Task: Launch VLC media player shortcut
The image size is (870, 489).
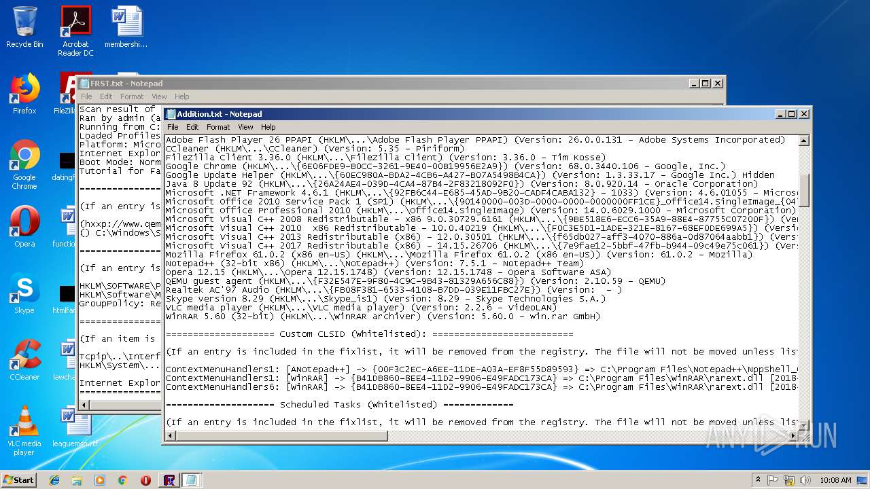Action: click(x=24, y=430)
